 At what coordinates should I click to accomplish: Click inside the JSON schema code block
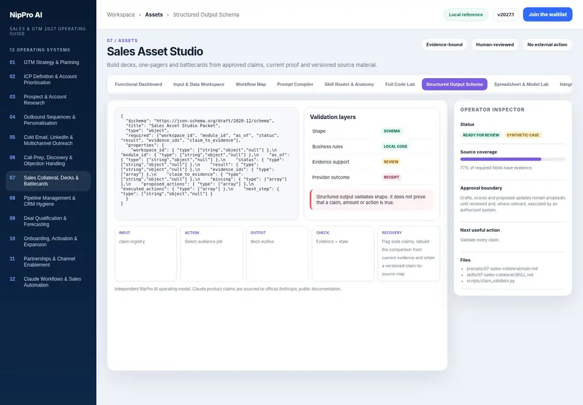pos(206,164)
